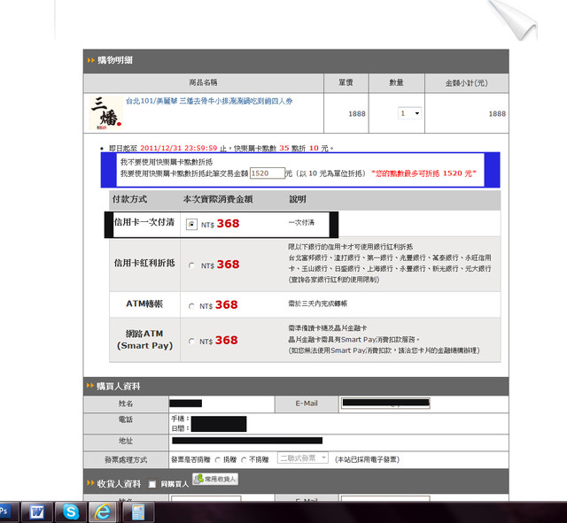Screen dimensions: 567x523
Task: Click the 購物明細 section header
Action: click(296, 60)
